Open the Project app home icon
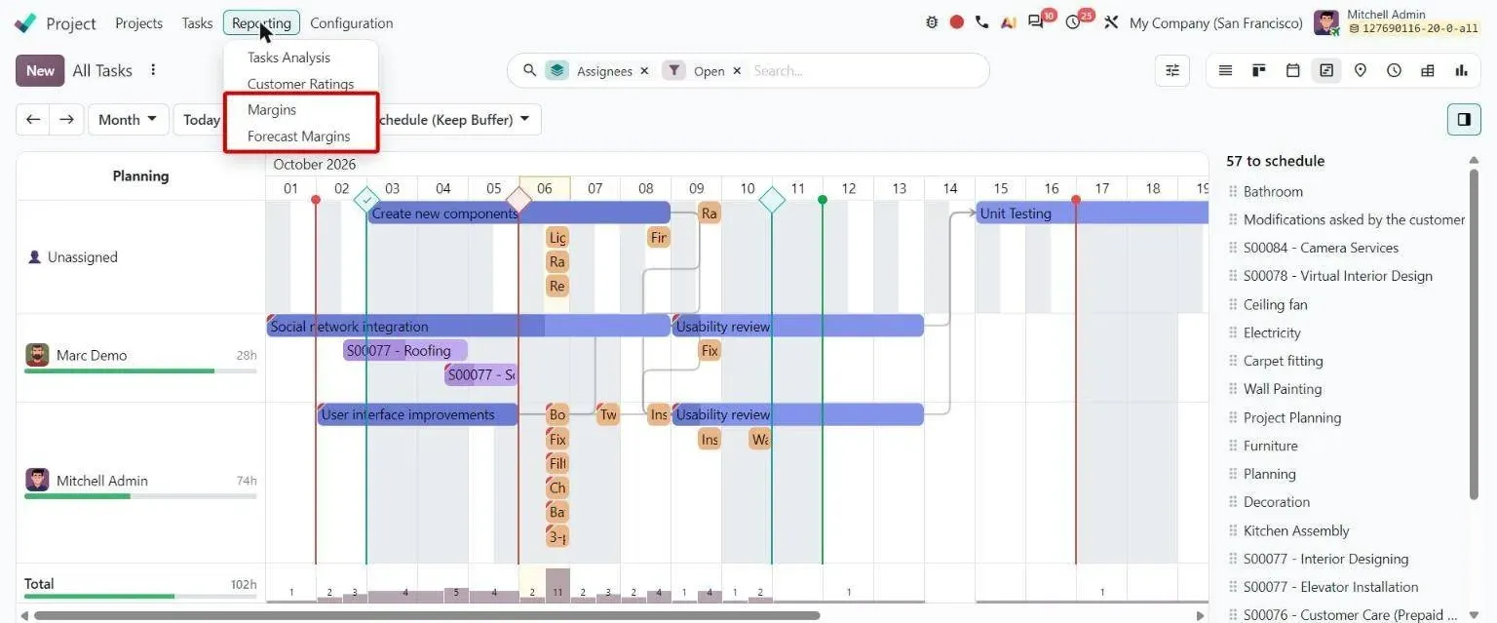The image size is (1497, 623). pyautogui.click(x=25, y=23)
